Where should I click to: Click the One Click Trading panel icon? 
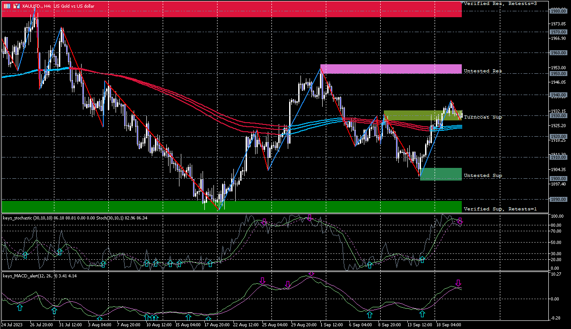point(7,6)
